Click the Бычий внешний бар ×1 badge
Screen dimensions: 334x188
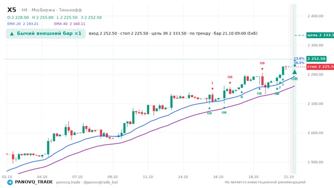(x=45, y=33)
